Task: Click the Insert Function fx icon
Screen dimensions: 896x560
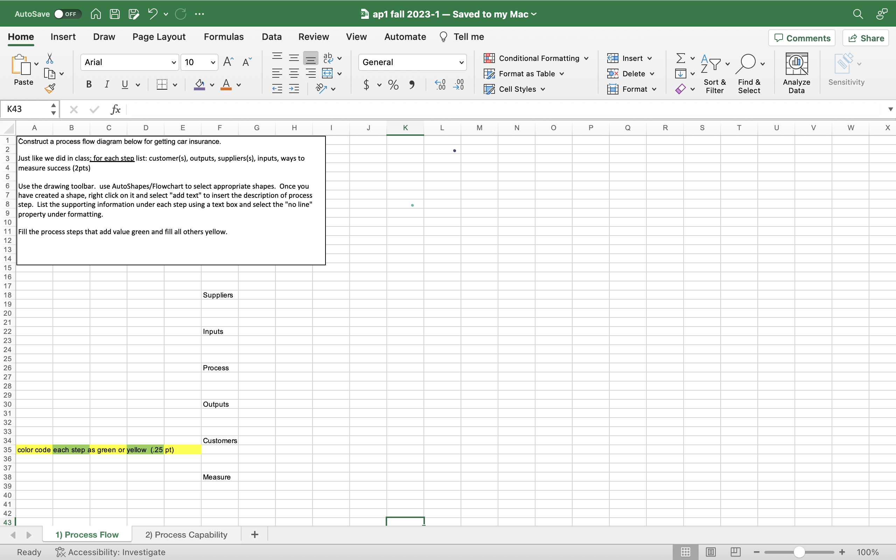Action: [115, 109]
